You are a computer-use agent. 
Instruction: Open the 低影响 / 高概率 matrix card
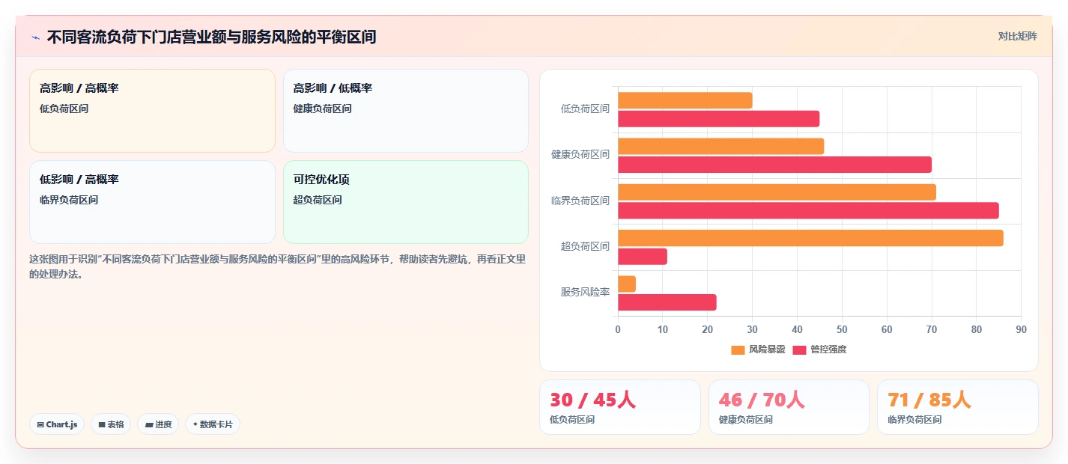coord(153,202)
